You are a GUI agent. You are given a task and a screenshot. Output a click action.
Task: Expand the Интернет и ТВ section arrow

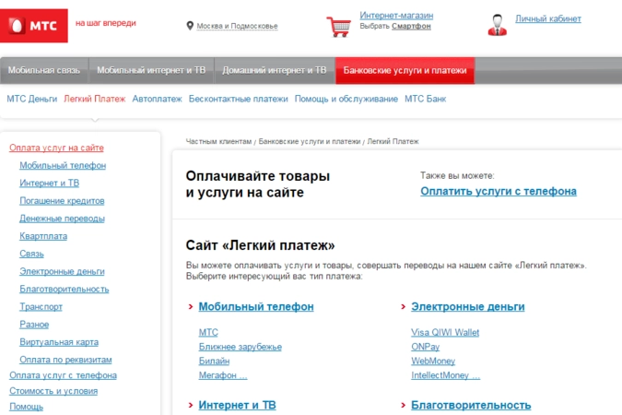190,405
